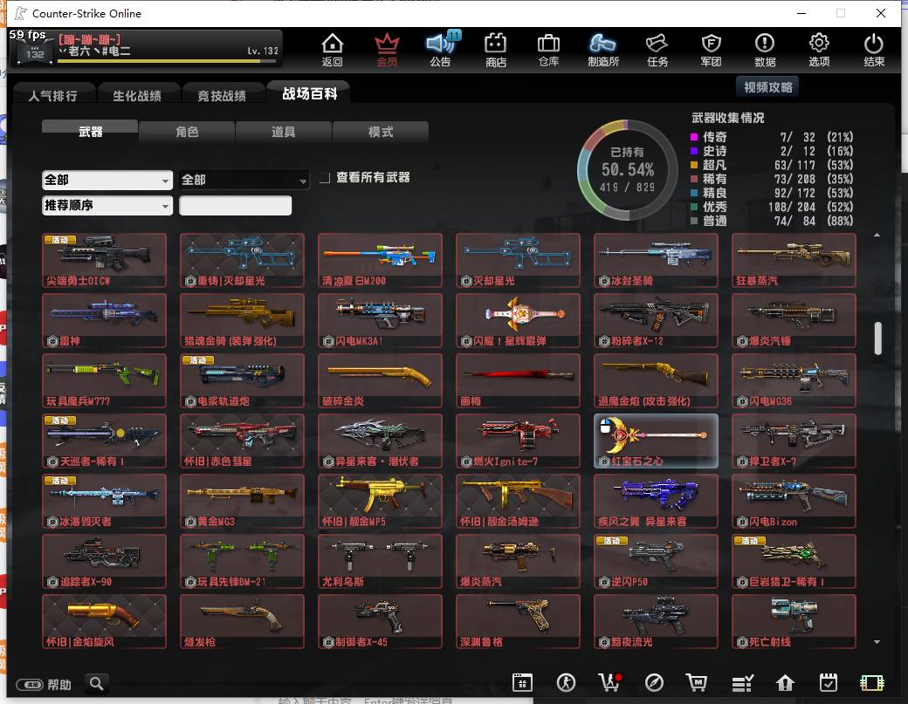The width and height of the screenshot is (908, 704).
Task: Click the 帮助 help label
Action: click(59, 685)
